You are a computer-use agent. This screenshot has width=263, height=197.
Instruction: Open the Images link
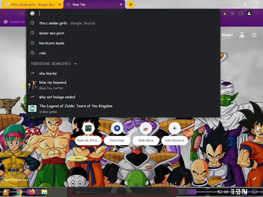click(228, 35)
